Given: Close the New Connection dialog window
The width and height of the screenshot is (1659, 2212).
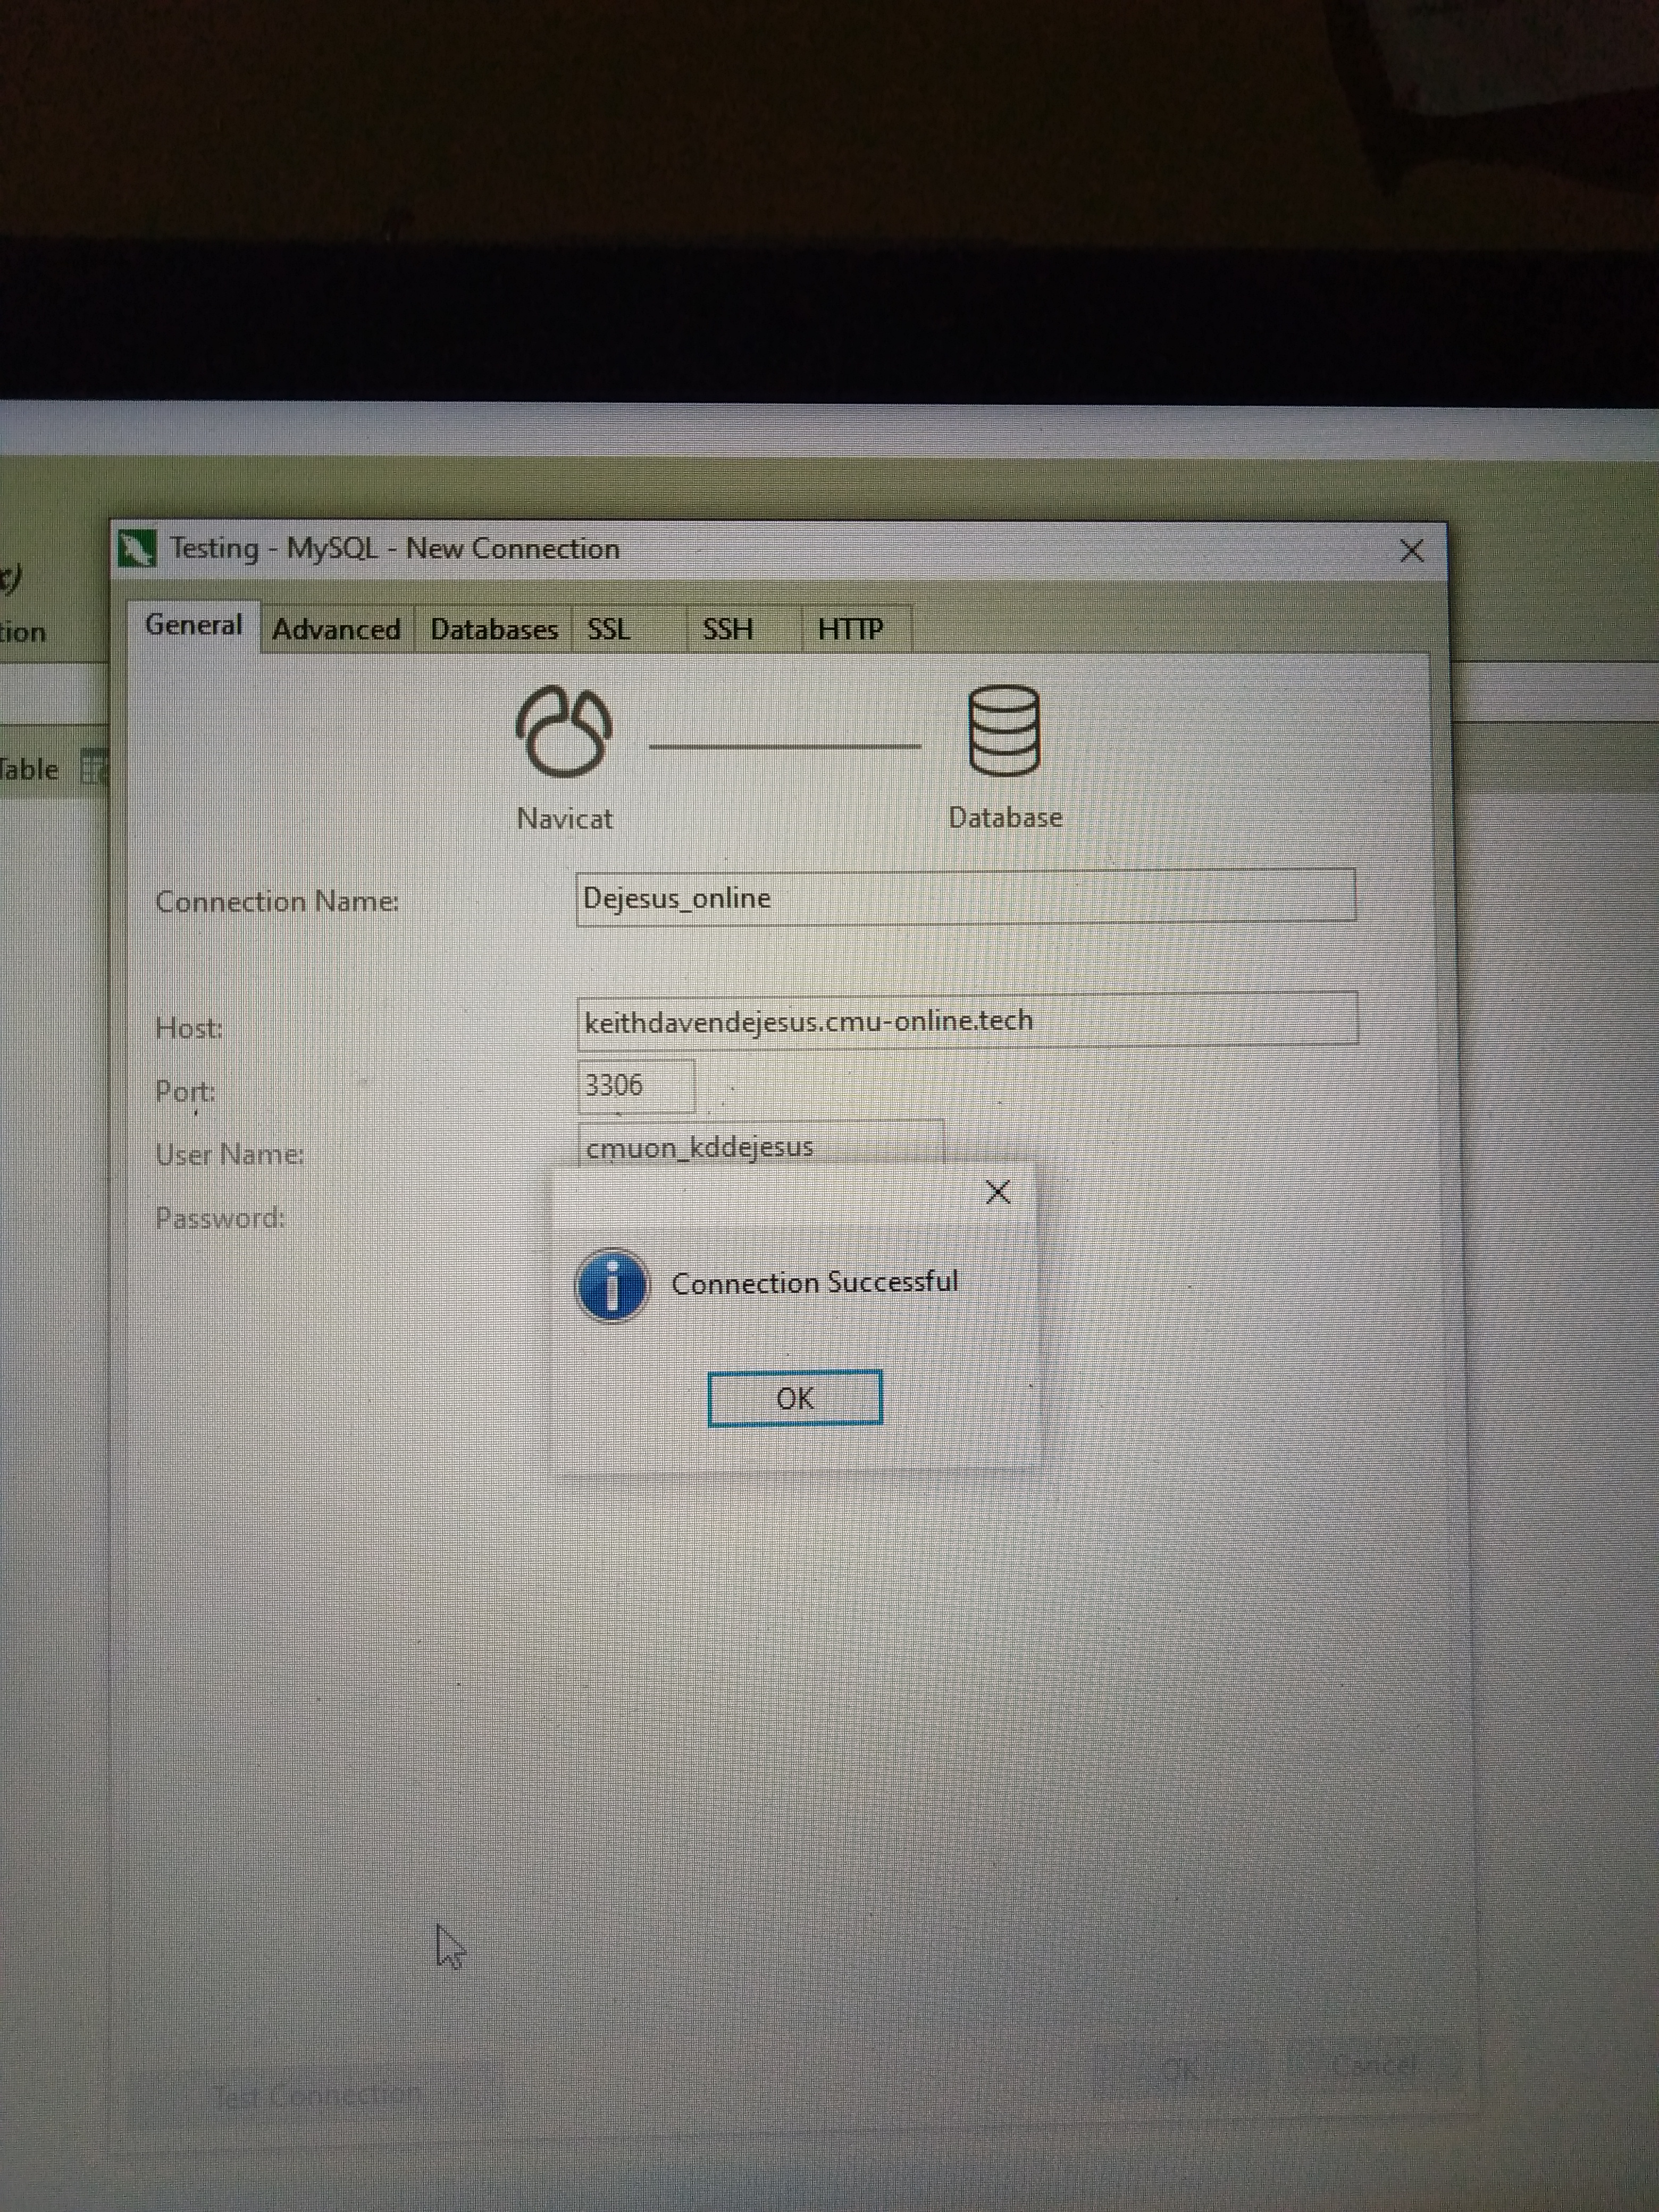Looking at the screenshot, I should [1411, 551].
